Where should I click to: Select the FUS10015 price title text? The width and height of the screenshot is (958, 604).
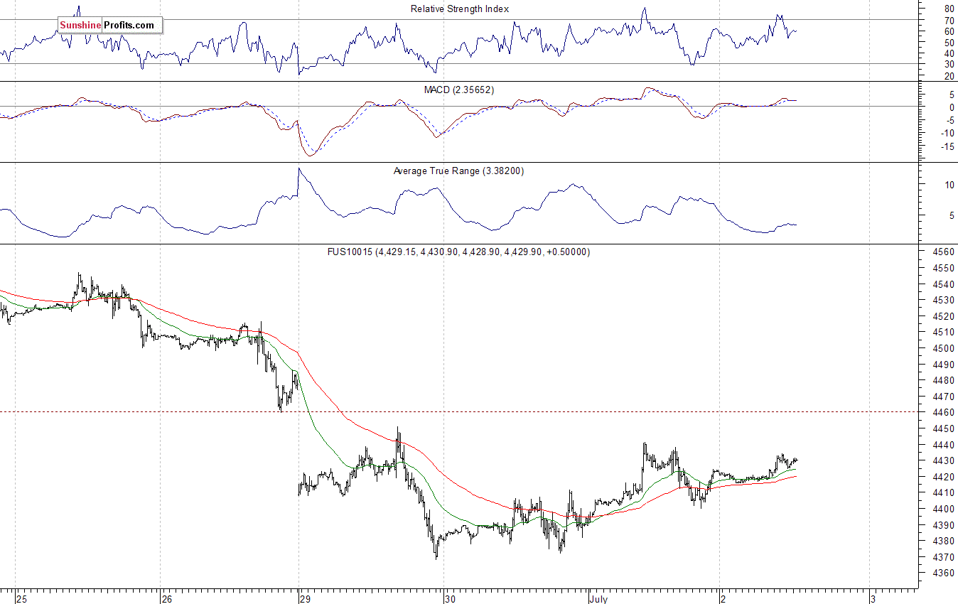click(x=458, y=252)
